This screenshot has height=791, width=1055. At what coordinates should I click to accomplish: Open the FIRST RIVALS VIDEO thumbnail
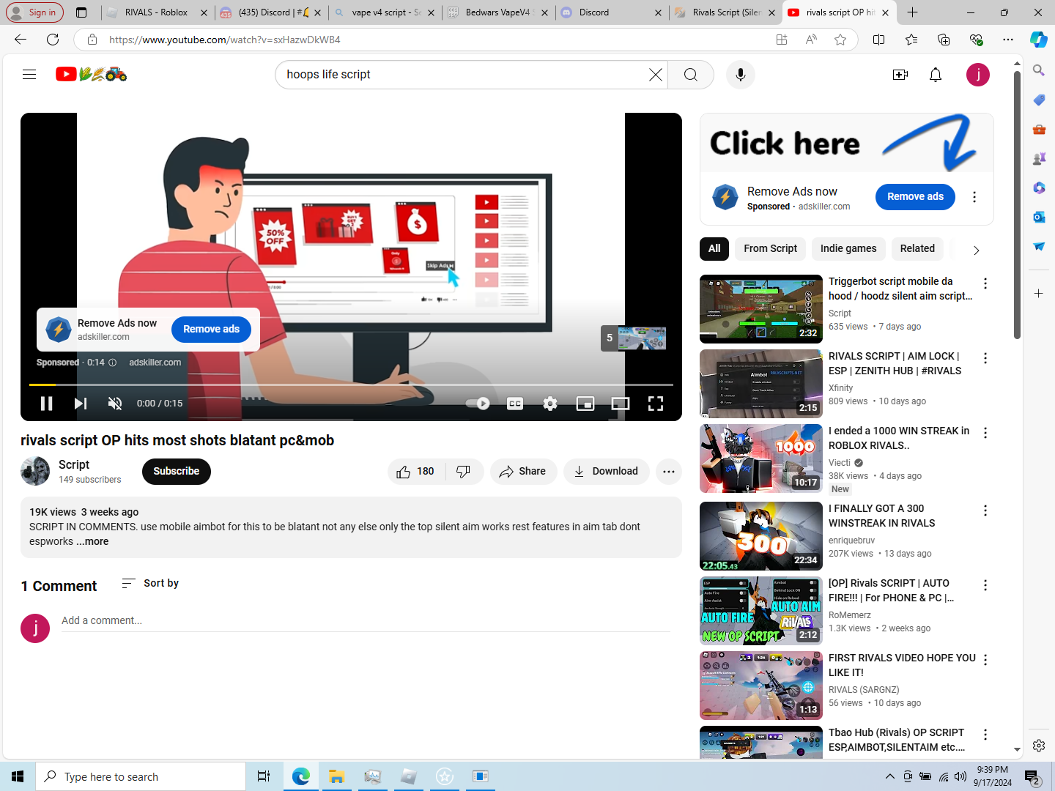click(x=761, y=686)
